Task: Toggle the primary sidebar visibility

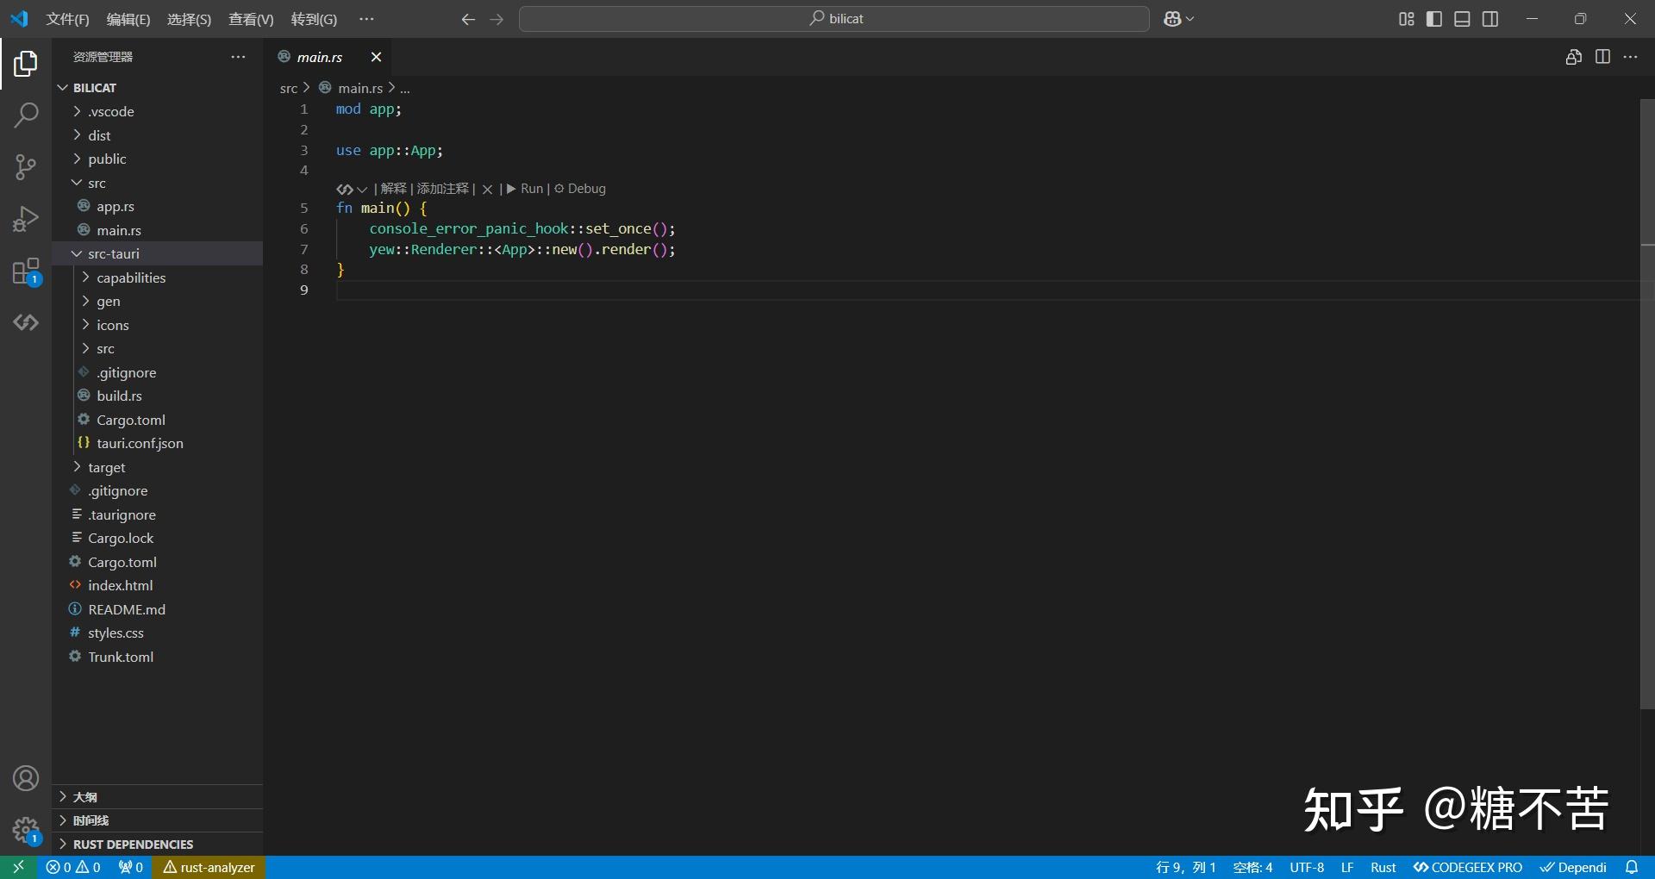Action: click(1434, 19)
